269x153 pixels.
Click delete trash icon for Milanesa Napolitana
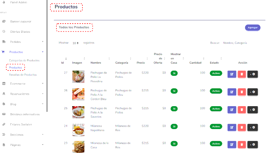pos(242,127)
